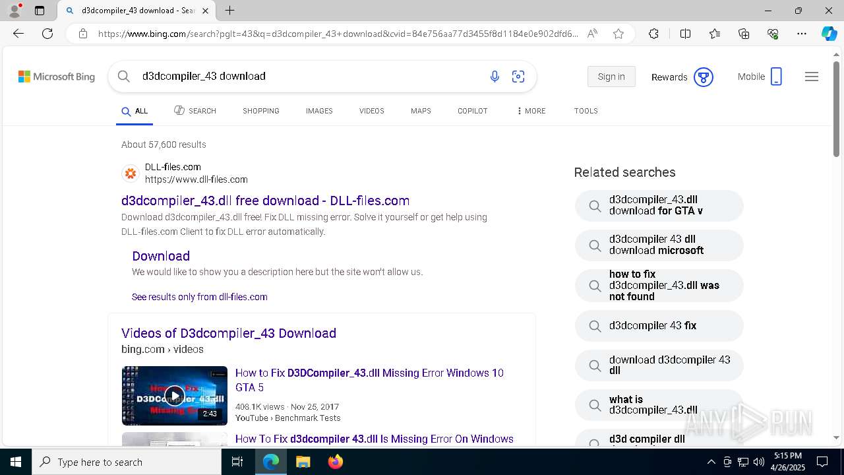Open d3dcompiler_43.dll free download result link
Viewport: 844px width, 475px height.
coord(266,201)
